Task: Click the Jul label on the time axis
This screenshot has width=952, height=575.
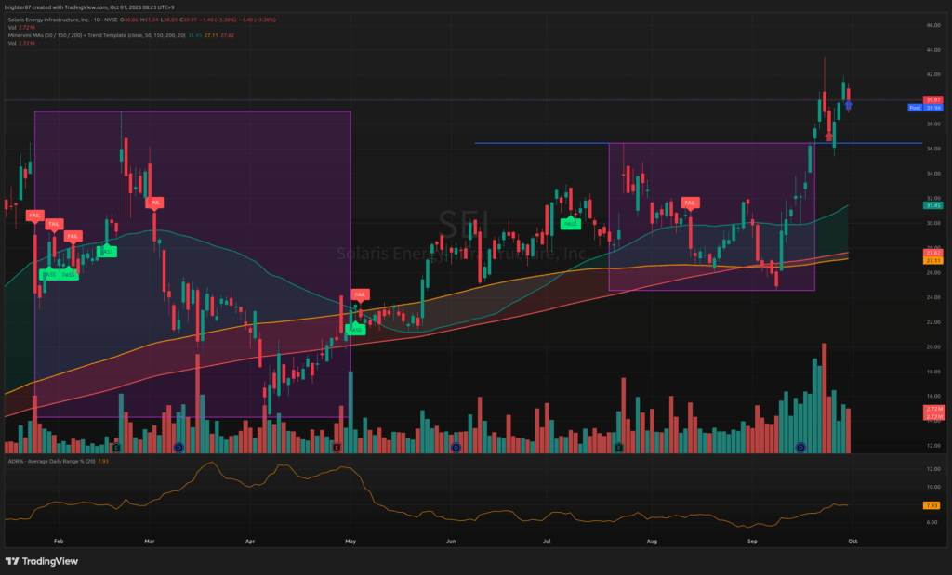Action: point(549,540)
